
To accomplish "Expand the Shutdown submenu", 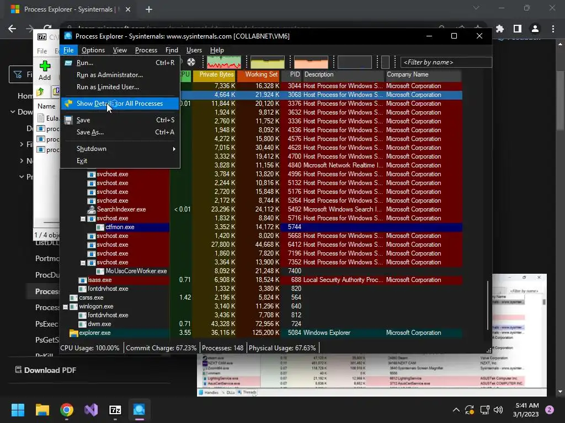I will pyautogui.click(x=120, y=149).
